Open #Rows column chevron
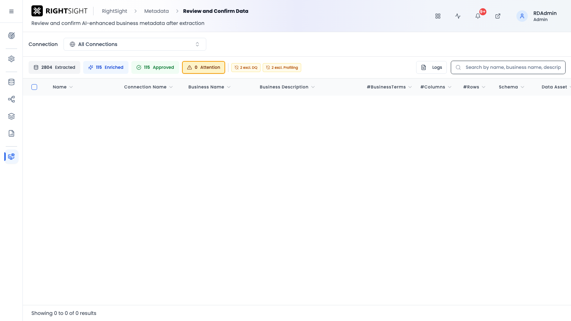The image size is (571, 321). coord(484,87)
